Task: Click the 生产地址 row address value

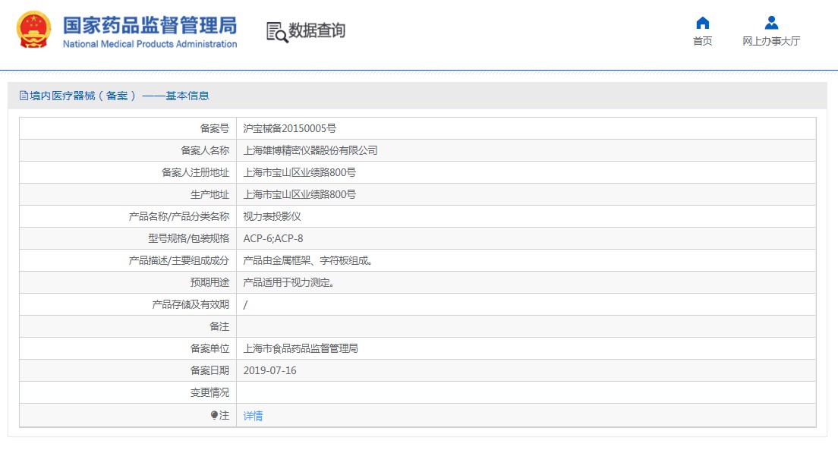Action: pyautogui.click(x=299, y=194)
